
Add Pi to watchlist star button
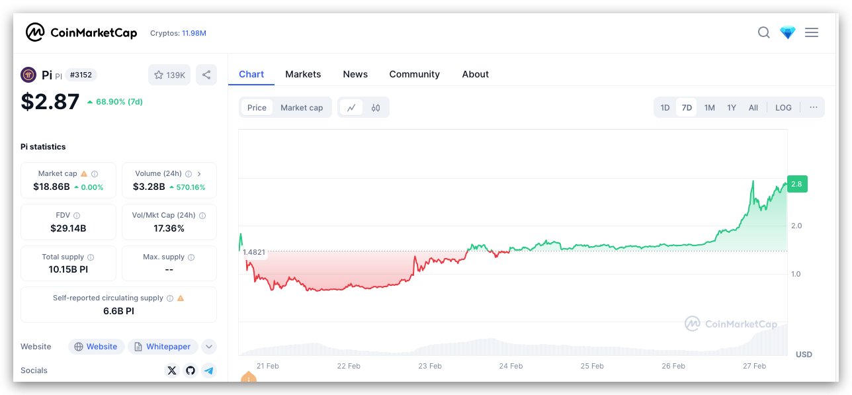tap(169, 75)
